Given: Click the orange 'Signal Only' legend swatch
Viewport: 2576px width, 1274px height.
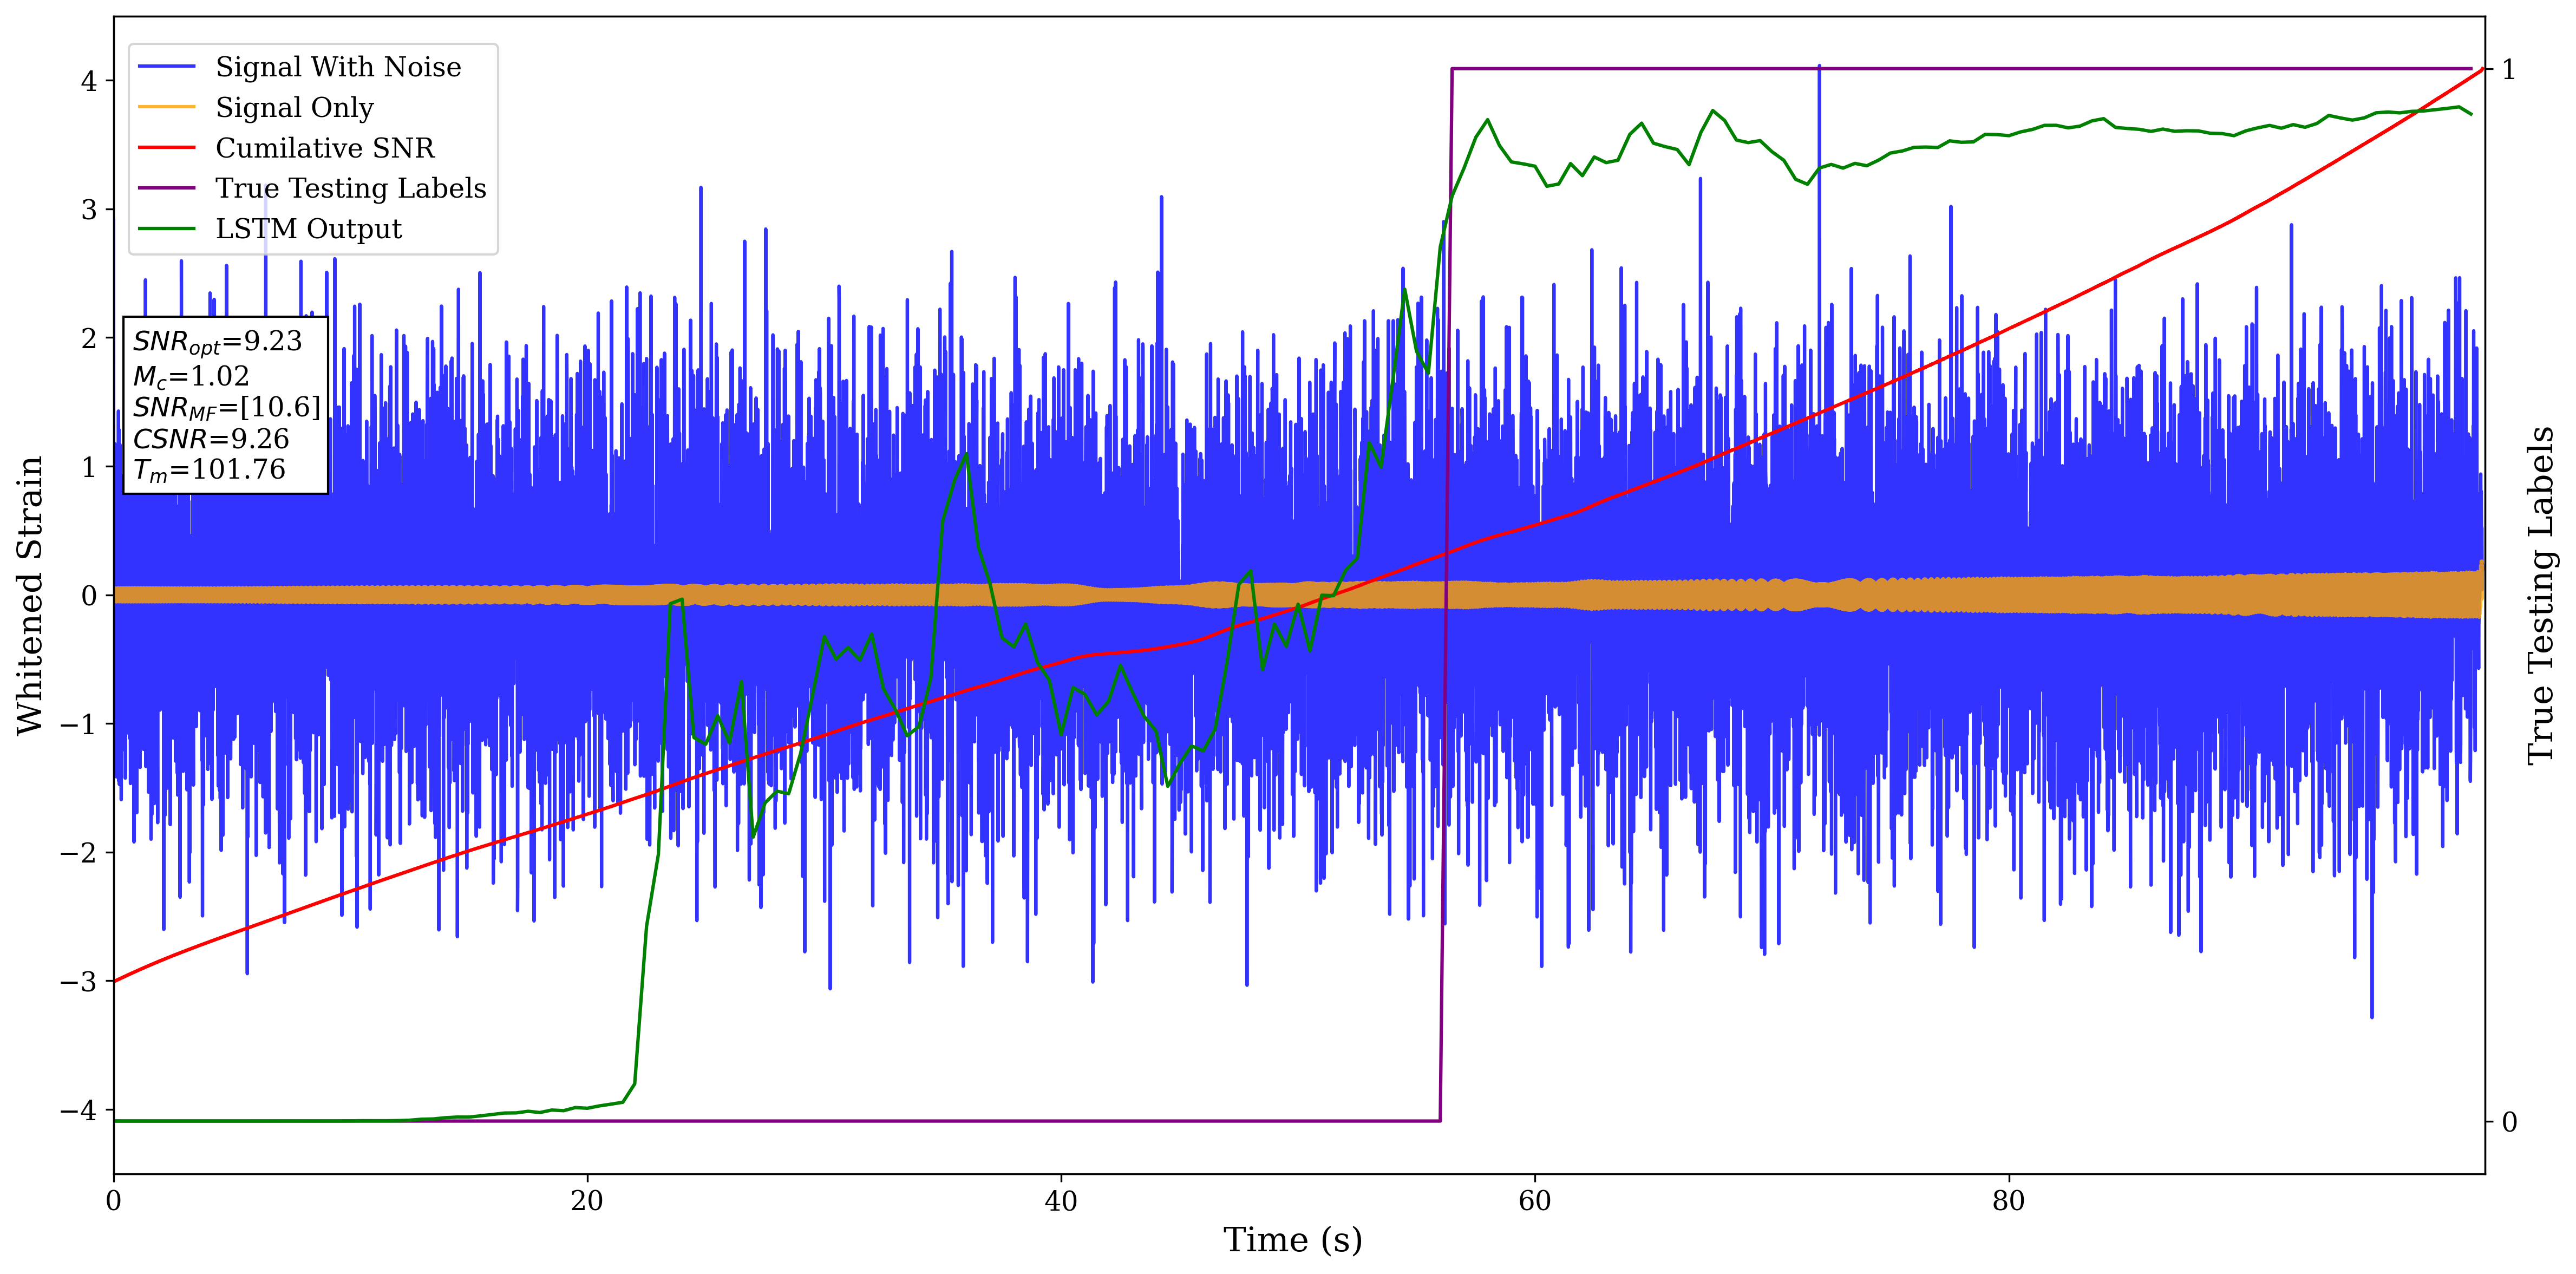Looking at the screenshot, I should click(x=166, y=107).
